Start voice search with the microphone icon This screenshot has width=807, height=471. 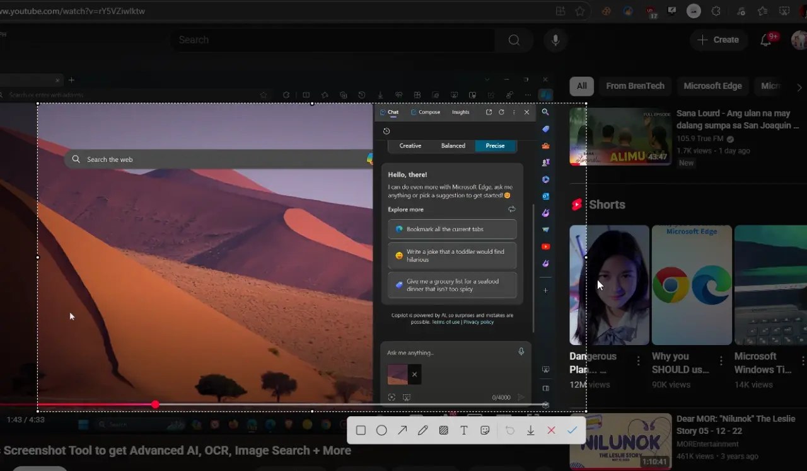(x=555, y=40)
